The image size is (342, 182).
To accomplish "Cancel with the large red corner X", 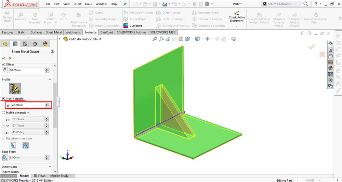I will click(322, 54).
